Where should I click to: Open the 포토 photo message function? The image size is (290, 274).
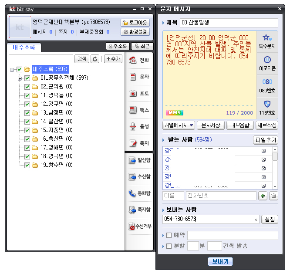tap(139, 93)
